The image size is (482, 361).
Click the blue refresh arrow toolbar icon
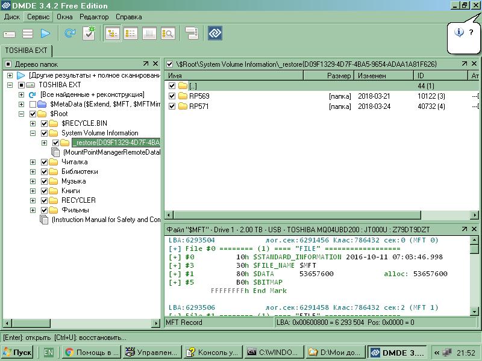tap(70, 34)
